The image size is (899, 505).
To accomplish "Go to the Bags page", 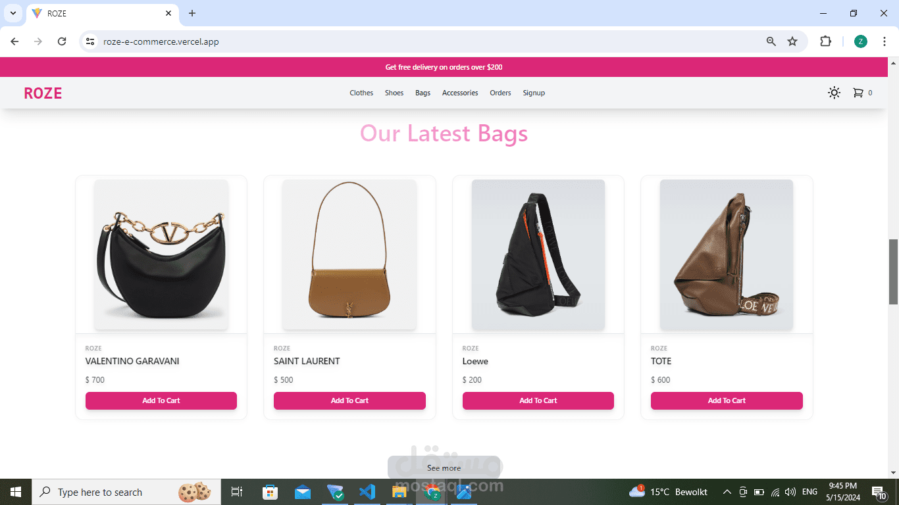I will pyautogui.click(x=423, y=93).
